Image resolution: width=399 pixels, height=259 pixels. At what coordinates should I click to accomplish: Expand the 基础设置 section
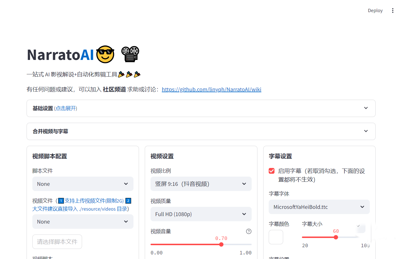click(x=201, y=108)
